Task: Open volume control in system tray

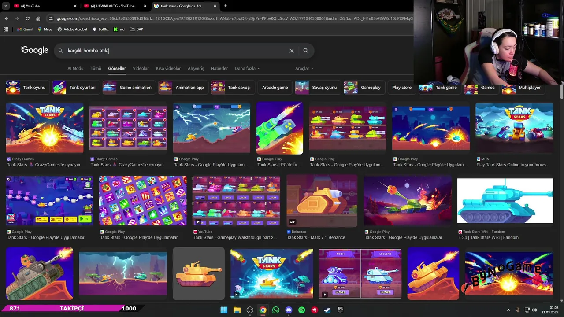Action: click(x=535, y=310)
